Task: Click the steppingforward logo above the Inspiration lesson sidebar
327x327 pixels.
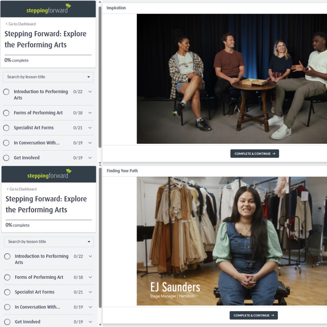Action: [x=48, y=9]
